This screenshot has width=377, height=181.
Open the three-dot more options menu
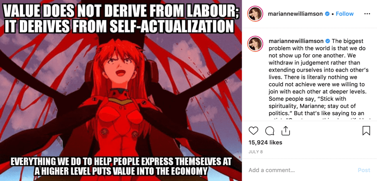(367, 14)
